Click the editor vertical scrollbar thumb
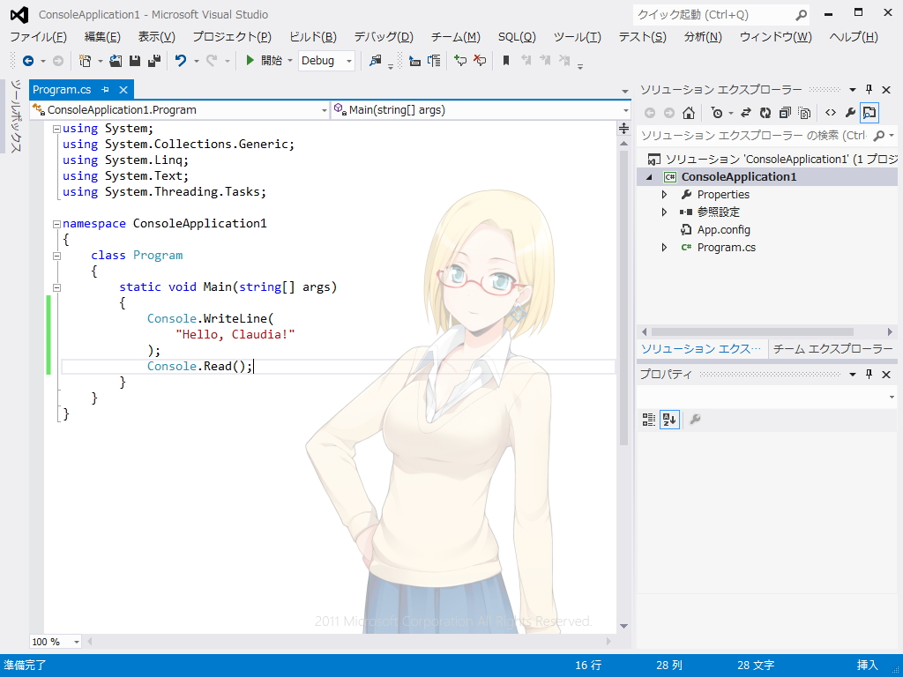 (x=623, y=298)
